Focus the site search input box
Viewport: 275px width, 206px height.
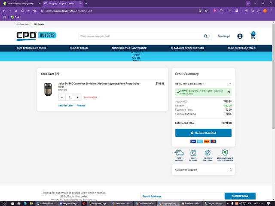(x=141, y=36)
